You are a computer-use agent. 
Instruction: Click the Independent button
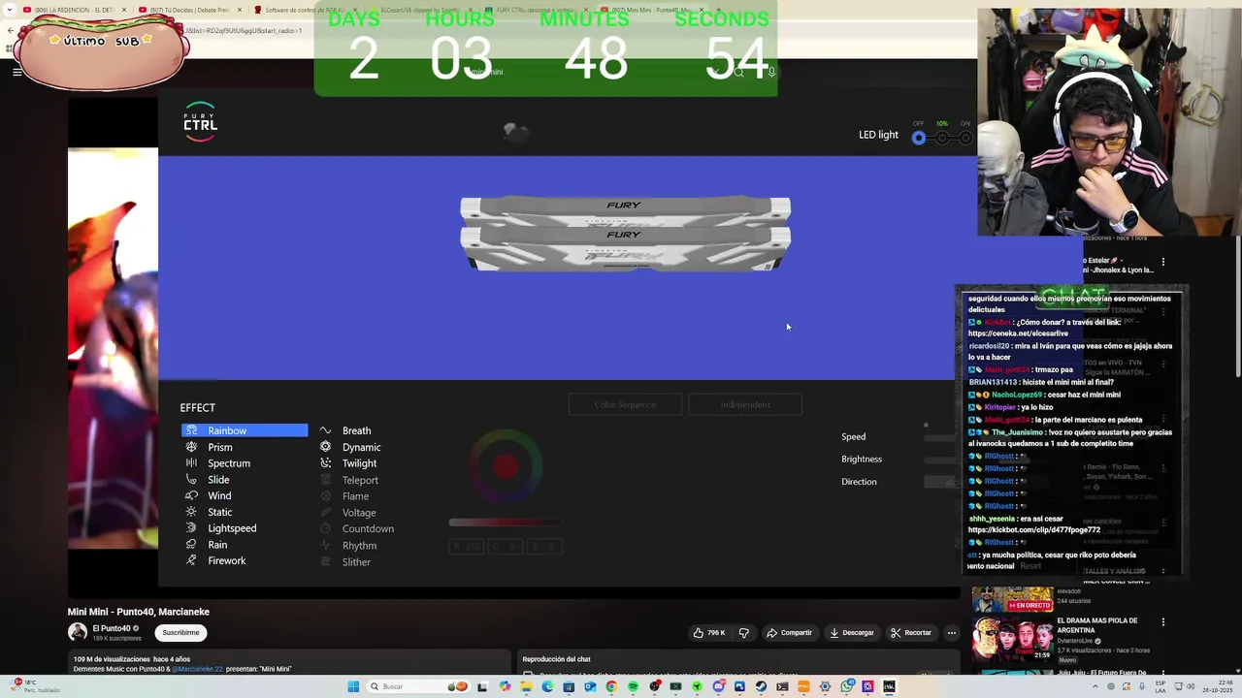point(745,404)
